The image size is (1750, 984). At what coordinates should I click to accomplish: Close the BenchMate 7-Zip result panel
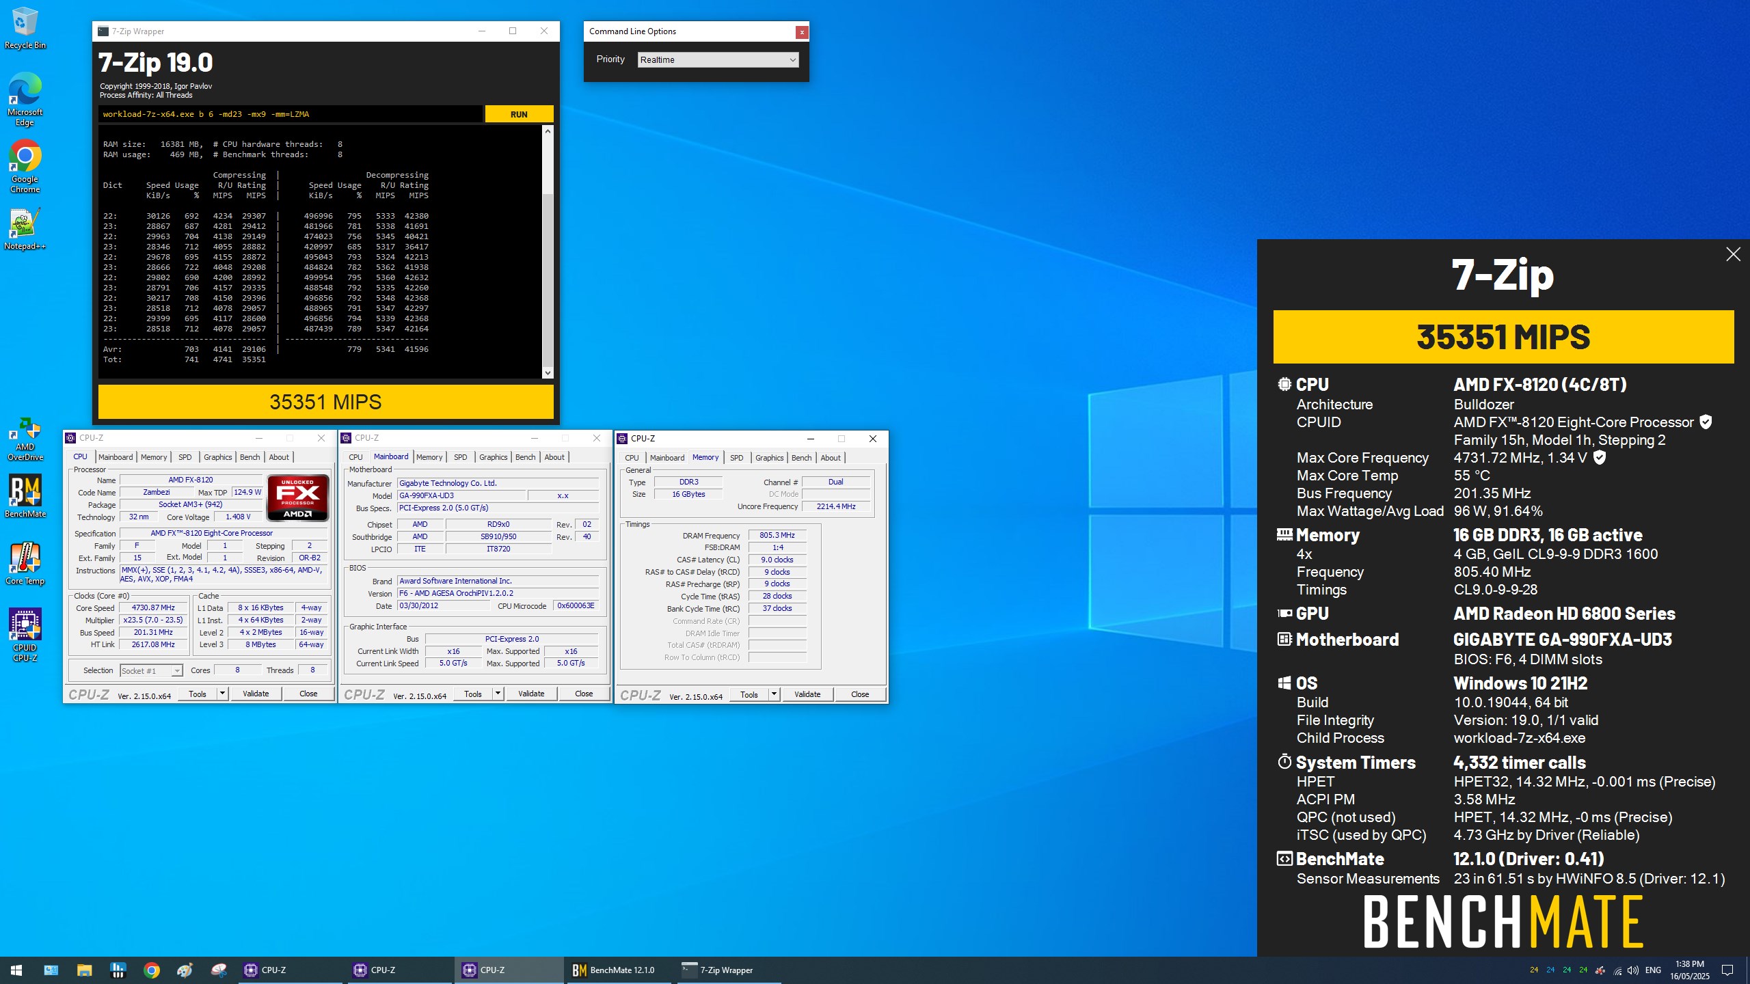tap(1733, 254)
